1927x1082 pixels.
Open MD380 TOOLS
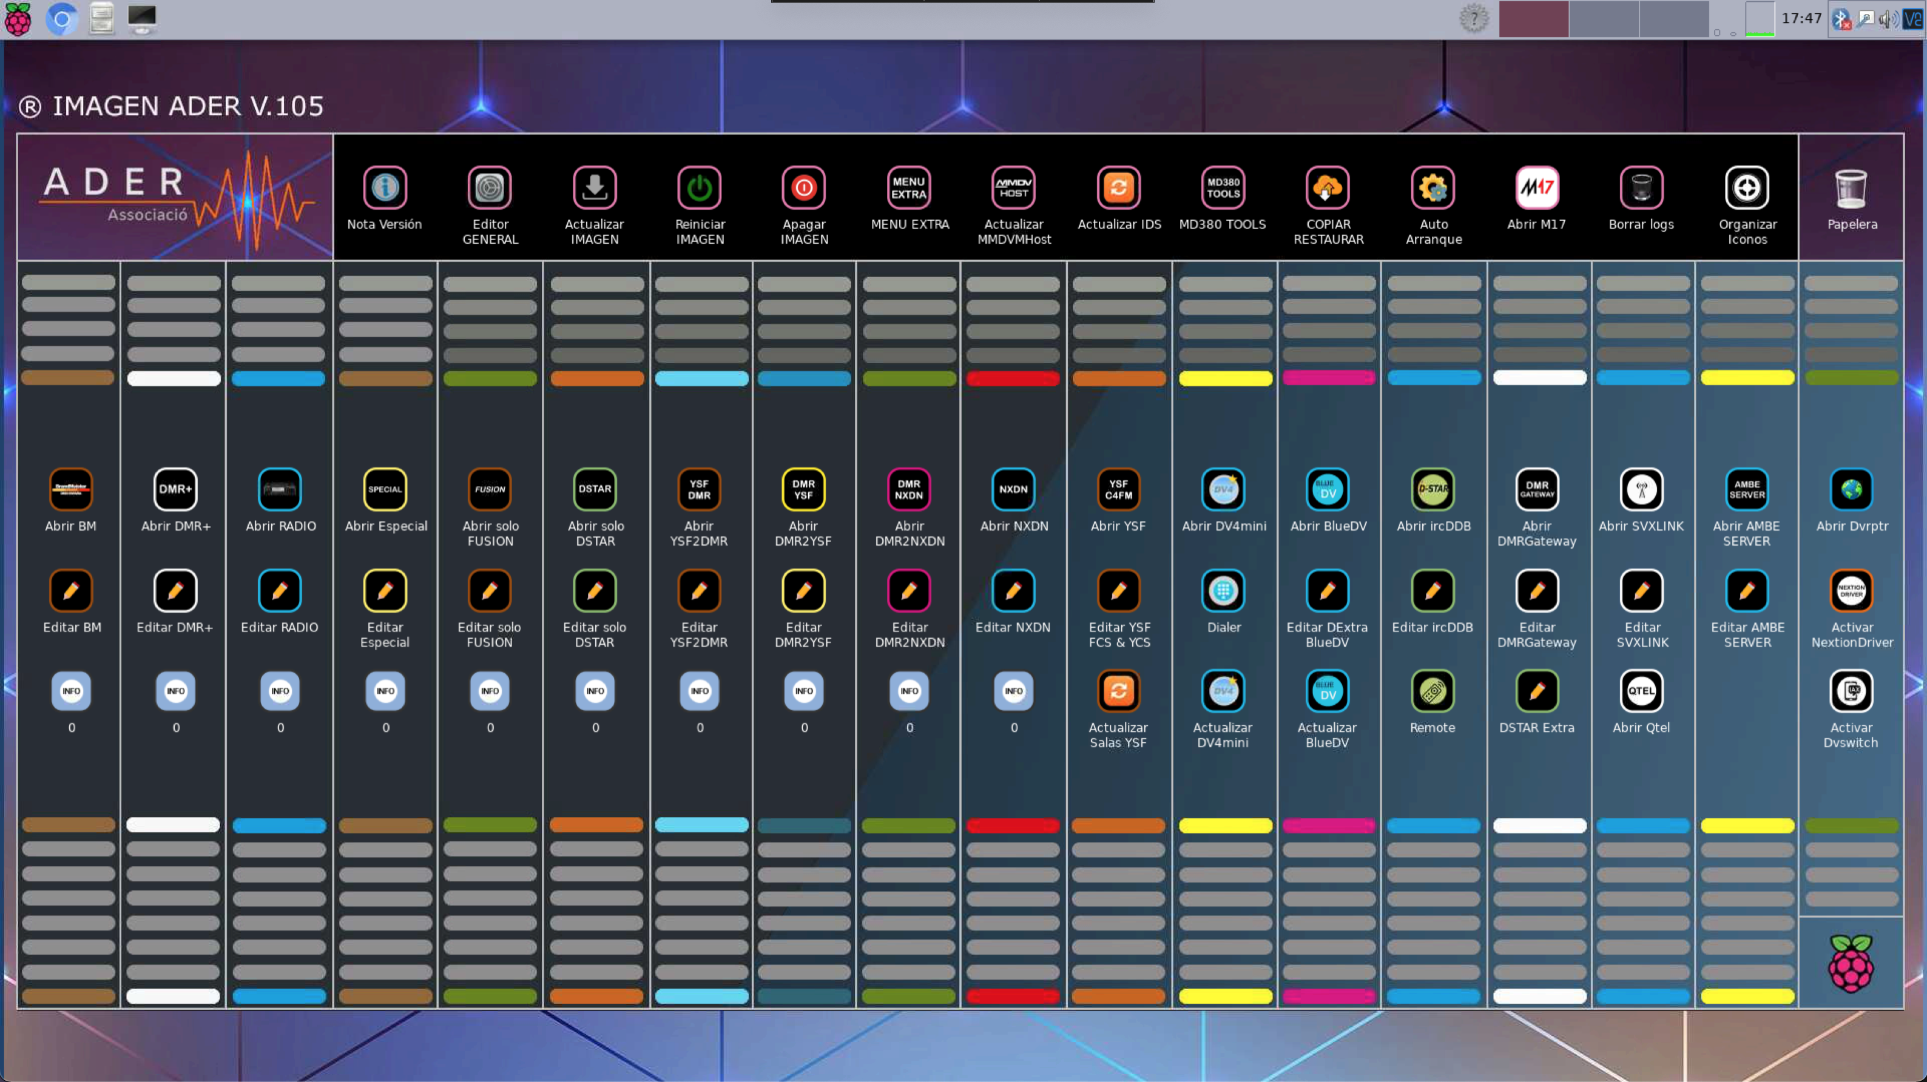click(1223, 187)
